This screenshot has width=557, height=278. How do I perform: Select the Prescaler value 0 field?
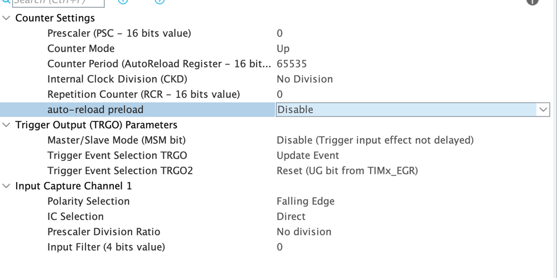[280, 33]
